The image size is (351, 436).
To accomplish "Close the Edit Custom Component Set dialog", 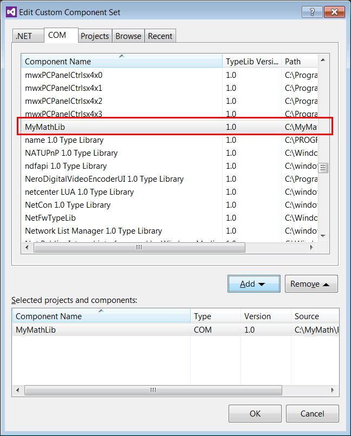I will tap(334, 12).
